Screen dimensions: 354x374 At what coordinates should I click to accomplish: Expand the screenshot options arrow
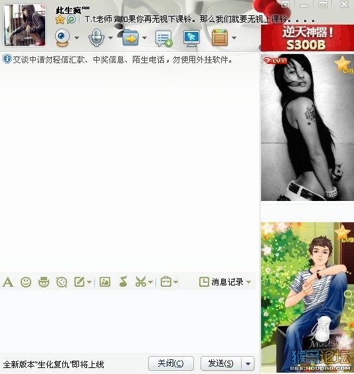tap(150, 282)
